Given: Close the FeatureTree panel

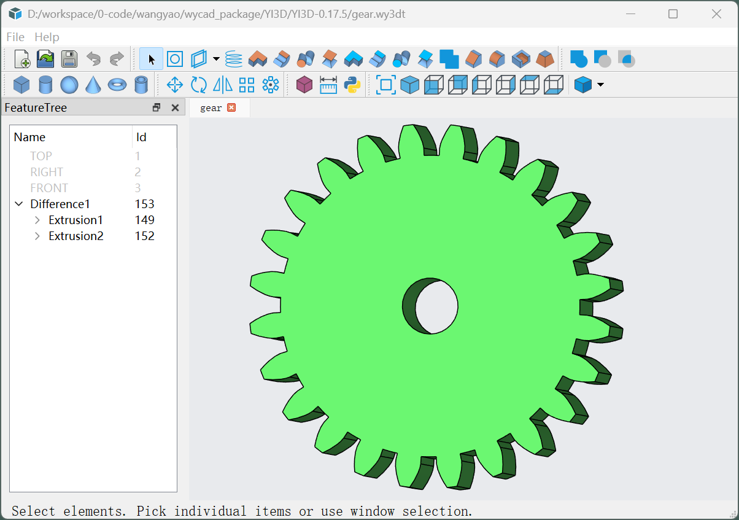Looking at the screenshot, I should click(175, 107).
